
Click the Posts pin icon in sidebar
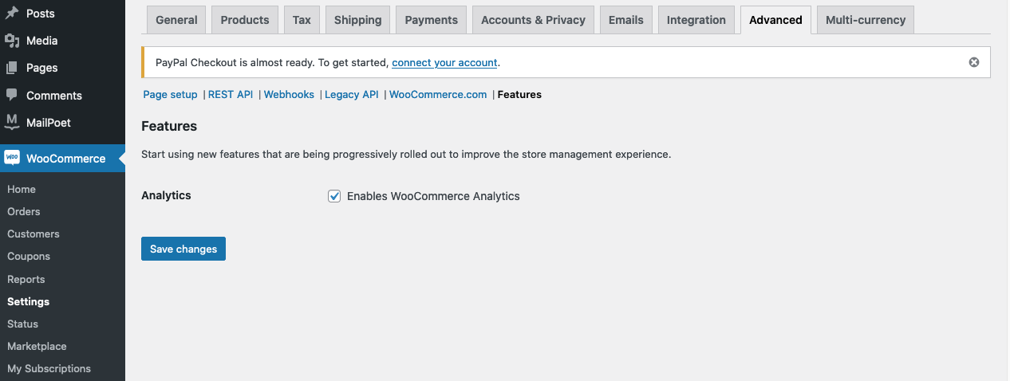click(x=12, y=14)
